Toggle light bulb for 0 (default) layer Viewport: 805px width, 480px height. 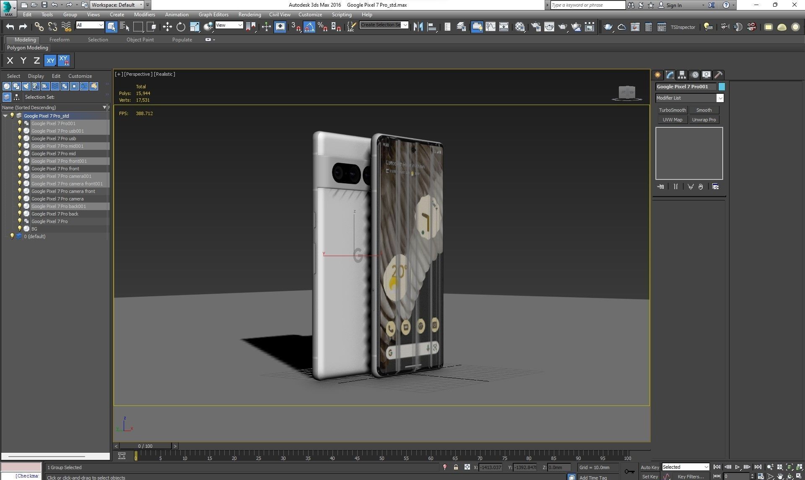[12, 236]
